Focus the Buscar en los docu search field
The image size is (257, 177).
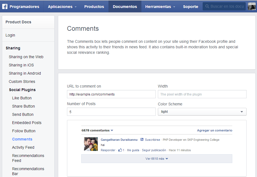(224, 6)
